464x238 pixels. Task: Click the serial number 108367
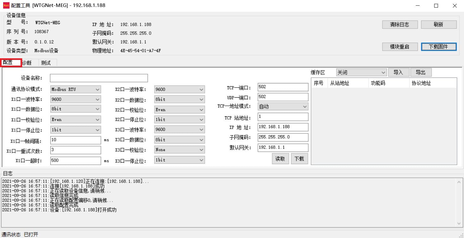42,32
